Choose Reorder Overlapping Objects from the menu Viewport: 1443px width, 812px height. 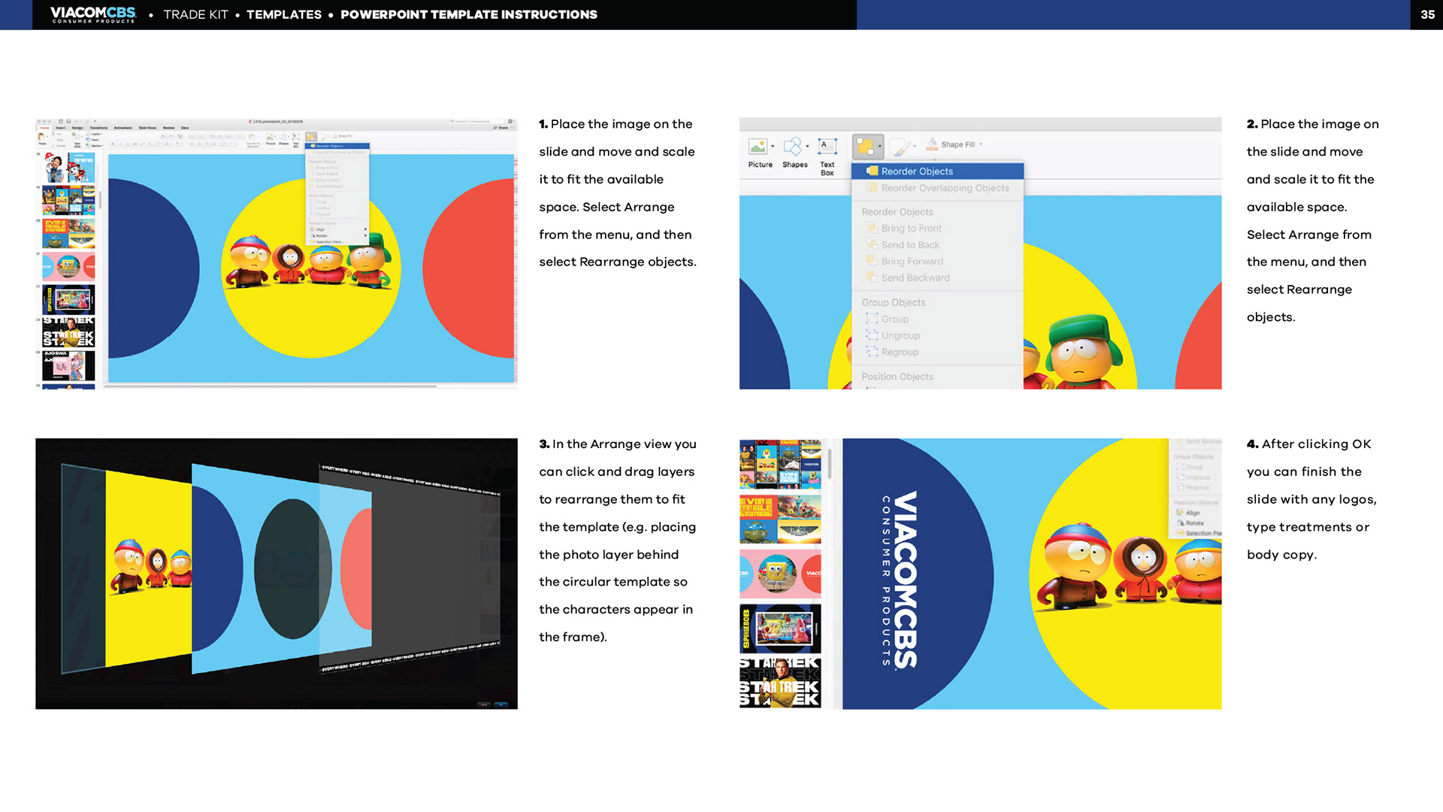click(945, 188)
